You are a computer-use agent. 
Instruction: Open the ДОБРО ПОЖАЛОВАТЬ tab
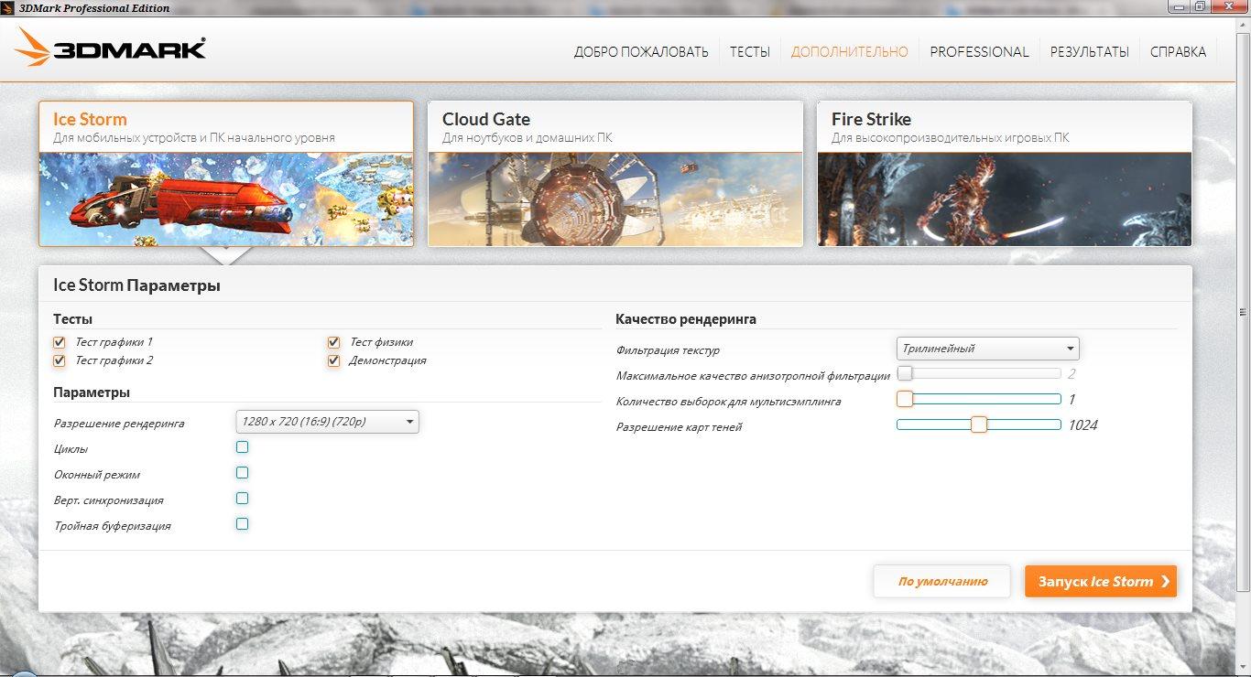(x=641, y=52)
